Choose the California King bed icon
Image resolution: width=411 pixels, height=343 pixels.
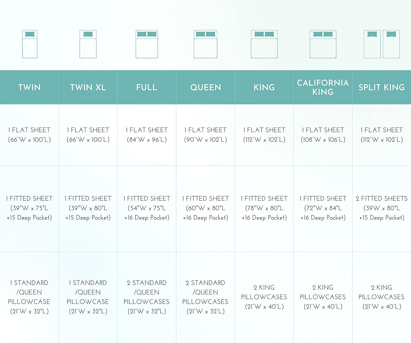323,44
